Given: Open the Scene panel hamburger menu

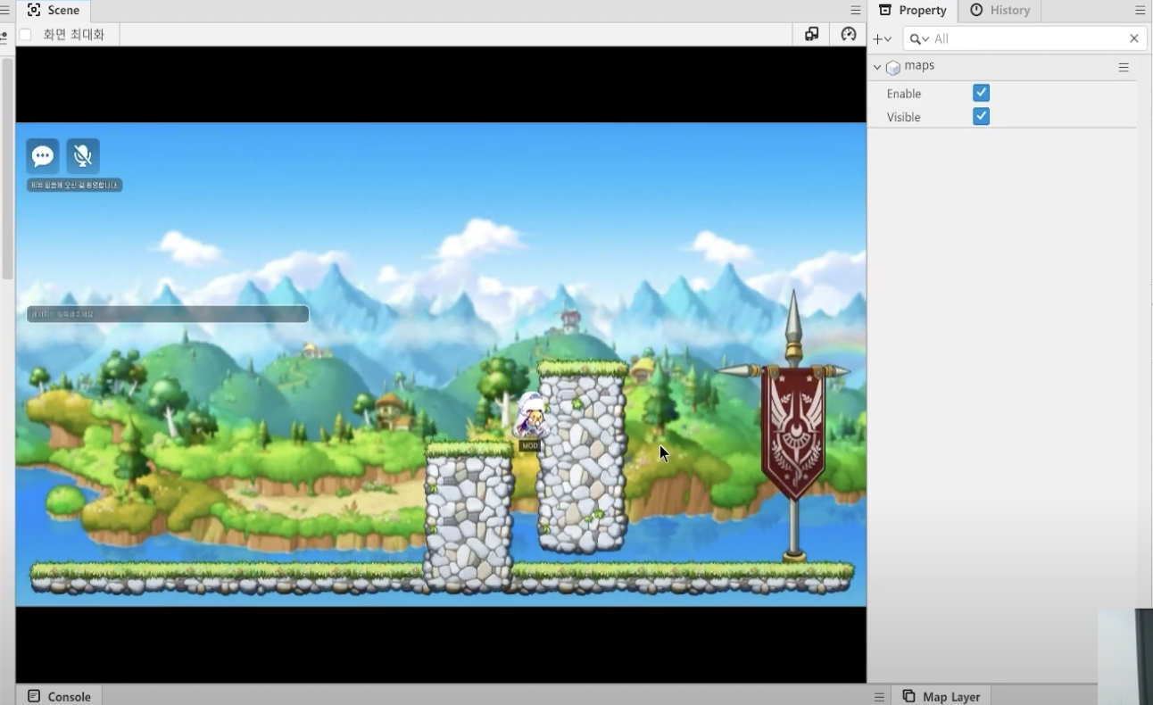Looking at the screenshot, I should coord(855,11).
